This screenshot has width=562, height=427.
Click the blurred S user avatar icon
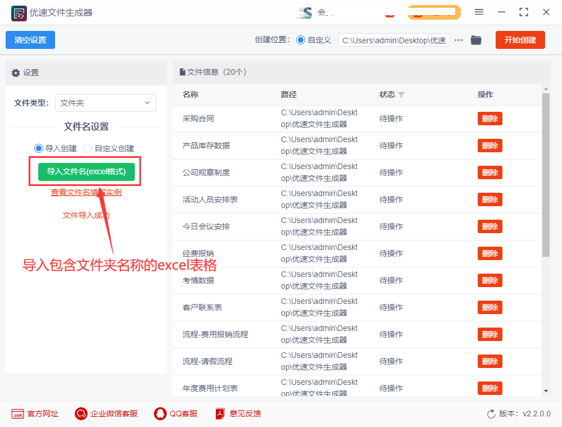(x=305, y=12)
